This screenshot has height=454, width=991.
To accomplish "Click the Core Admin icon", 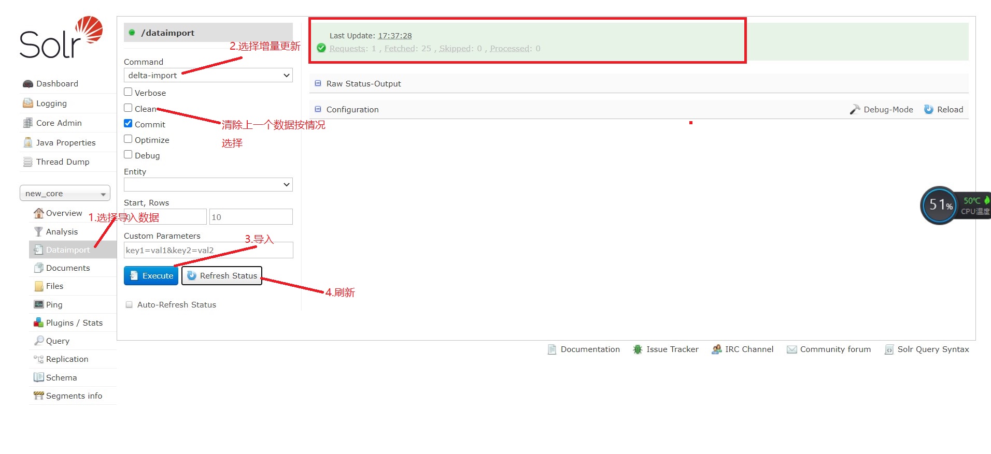I will pos(28,123).
